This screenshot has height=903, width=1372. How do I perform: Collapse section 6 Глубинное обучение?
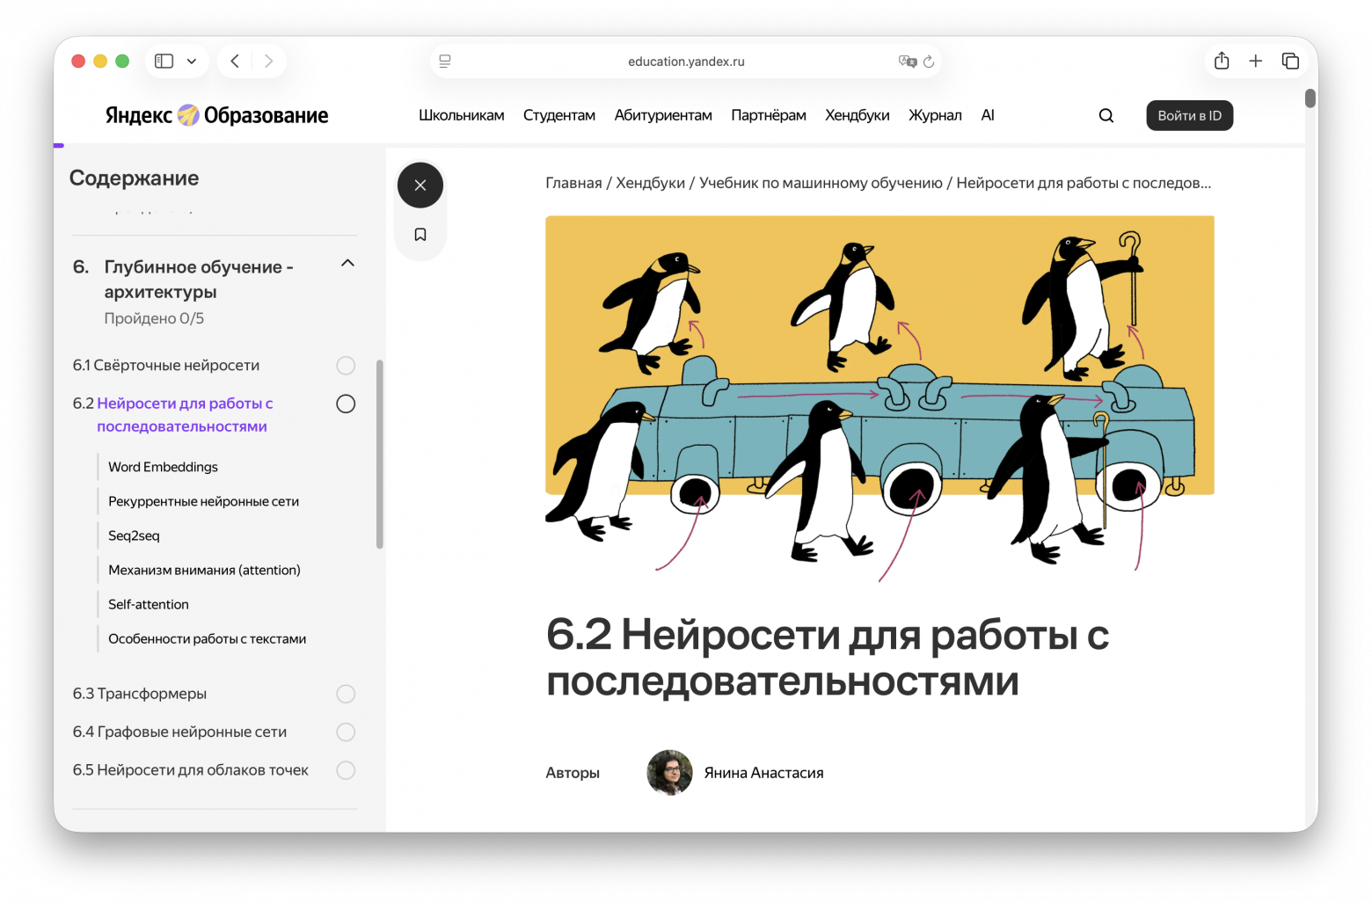(x=347, y=262)
